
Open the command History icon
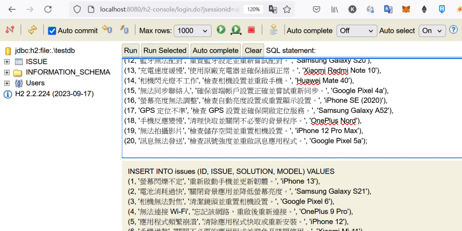click(x=274, y=30)
